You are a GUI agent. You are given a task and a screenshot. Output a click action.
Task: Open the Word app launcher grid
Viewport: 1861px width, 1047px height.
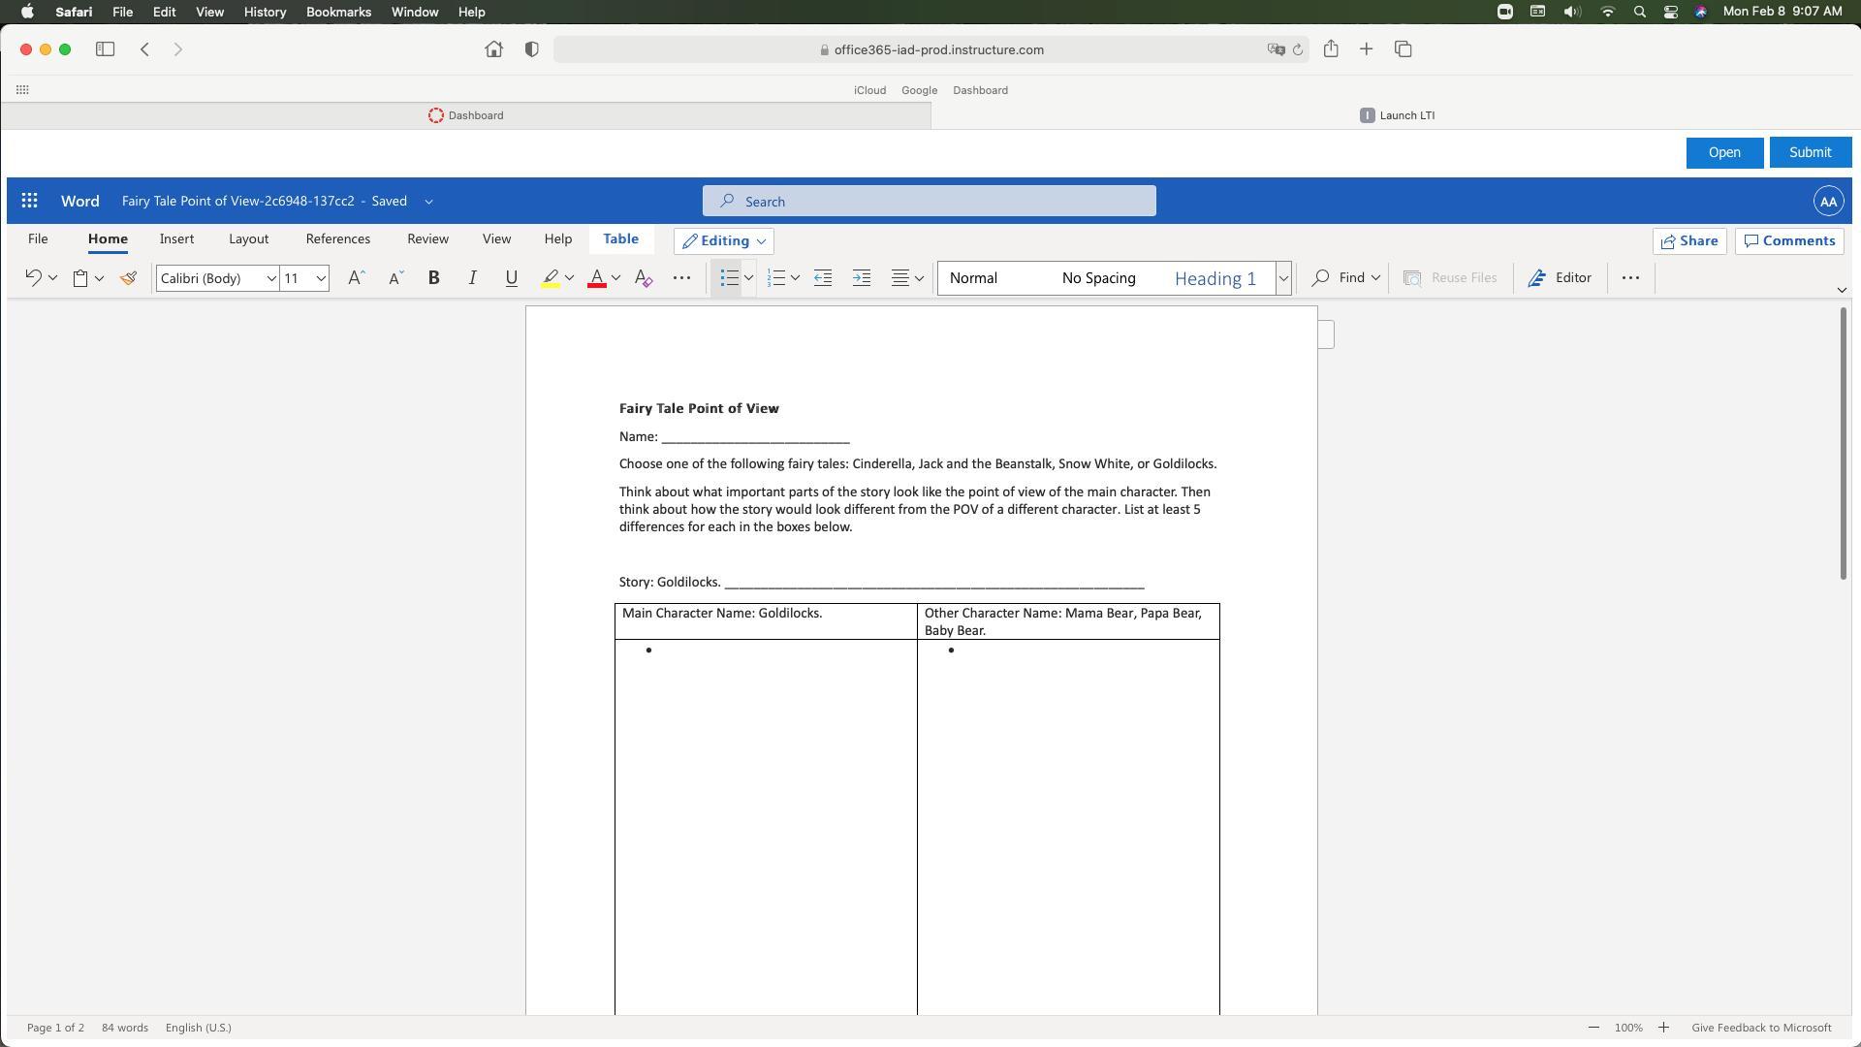(29, 201)
